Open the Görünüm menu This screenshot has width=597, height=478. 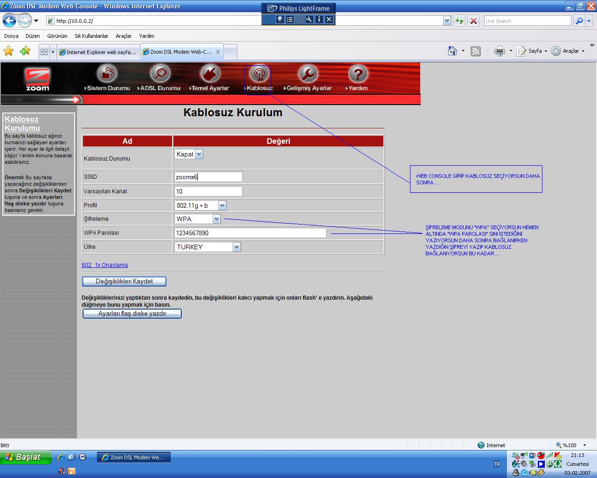click(57, 36)
